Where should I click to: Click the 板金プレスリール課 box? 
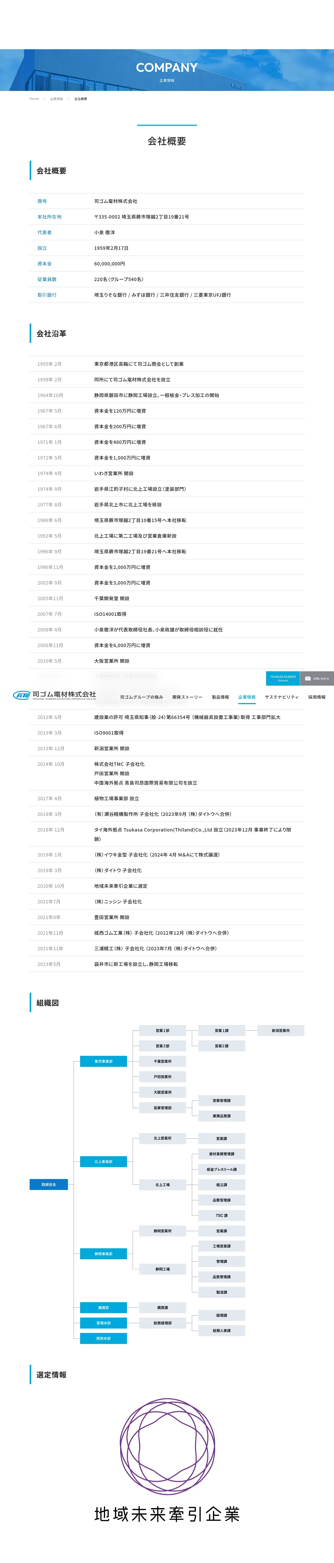[222, 1169]
